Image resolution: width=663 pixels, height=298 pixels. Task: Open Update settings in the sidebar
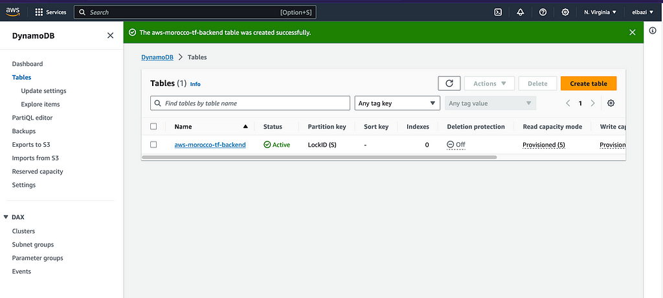[x=43, y=90]
